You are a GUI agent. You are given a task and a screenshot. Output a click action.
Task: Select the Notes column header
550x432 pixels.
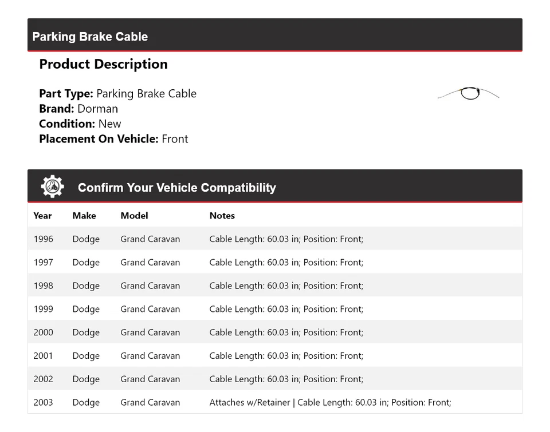click(222, 216)
